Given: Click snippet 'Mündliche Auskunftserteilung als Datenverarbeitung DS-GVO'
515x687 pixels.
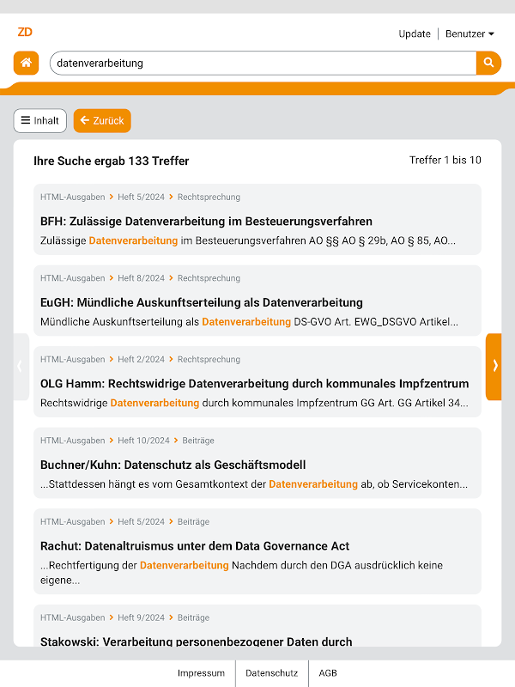Looking at the screenshot, I should (249, 321).
